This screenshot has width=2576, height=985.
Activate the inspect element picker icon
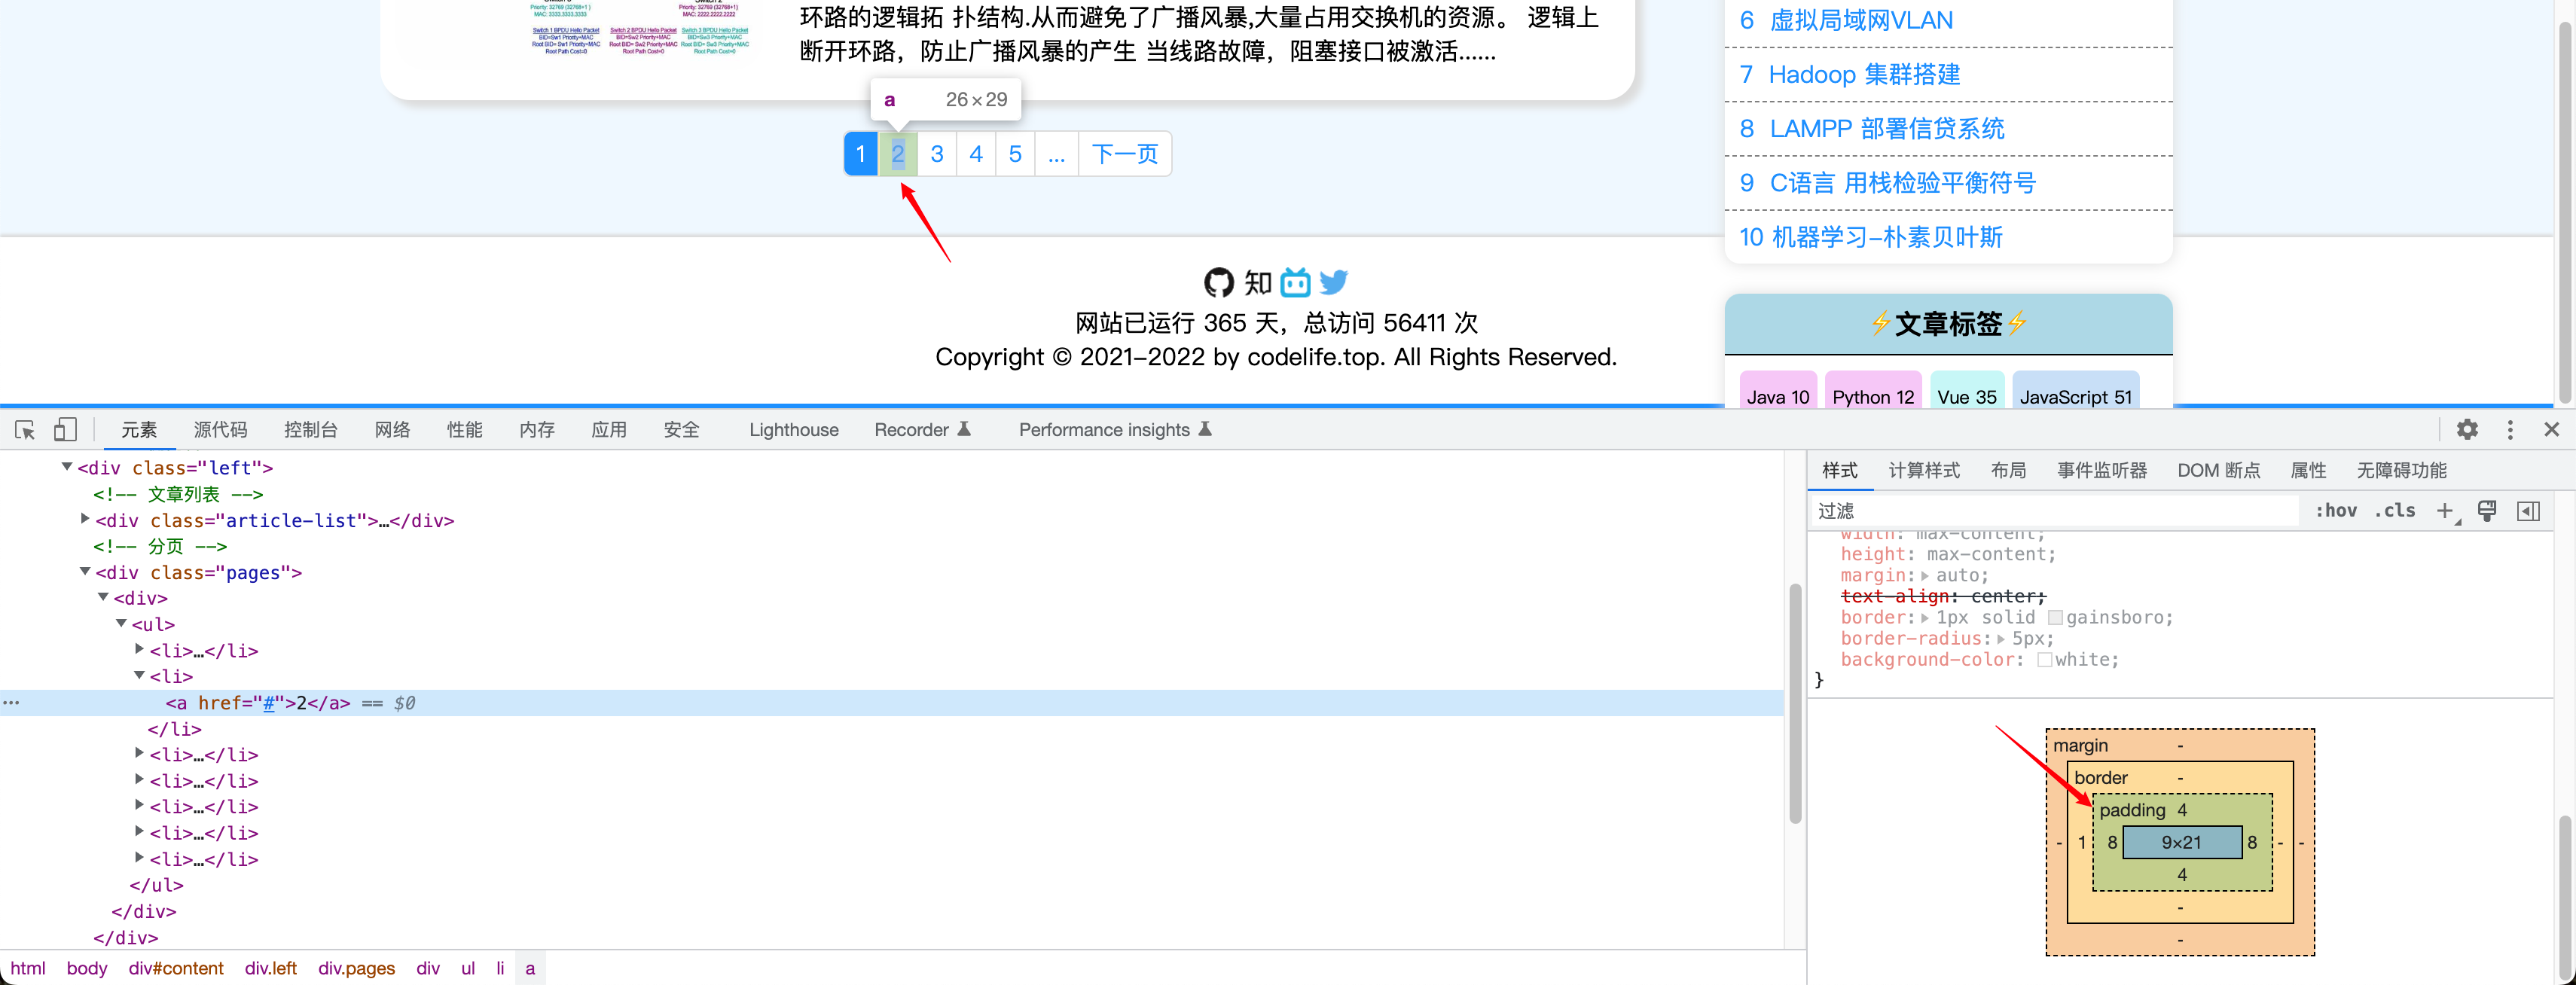pos(25,430)
